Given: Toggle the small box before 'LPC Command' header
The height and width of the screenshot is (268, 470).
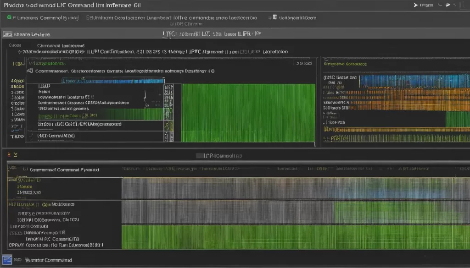Looking at the screenshot, I should pos(199,156).
